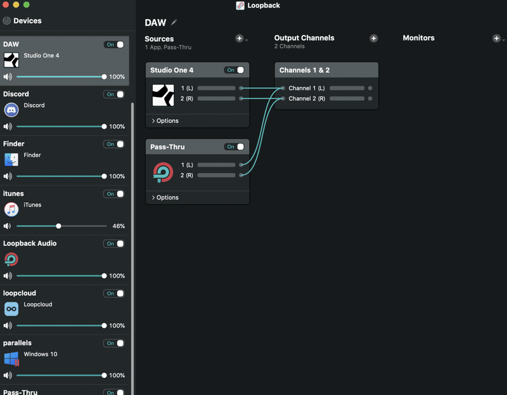Click the Sources section heading
This screenshot has width=507, height=395.
tap(159, 39)
